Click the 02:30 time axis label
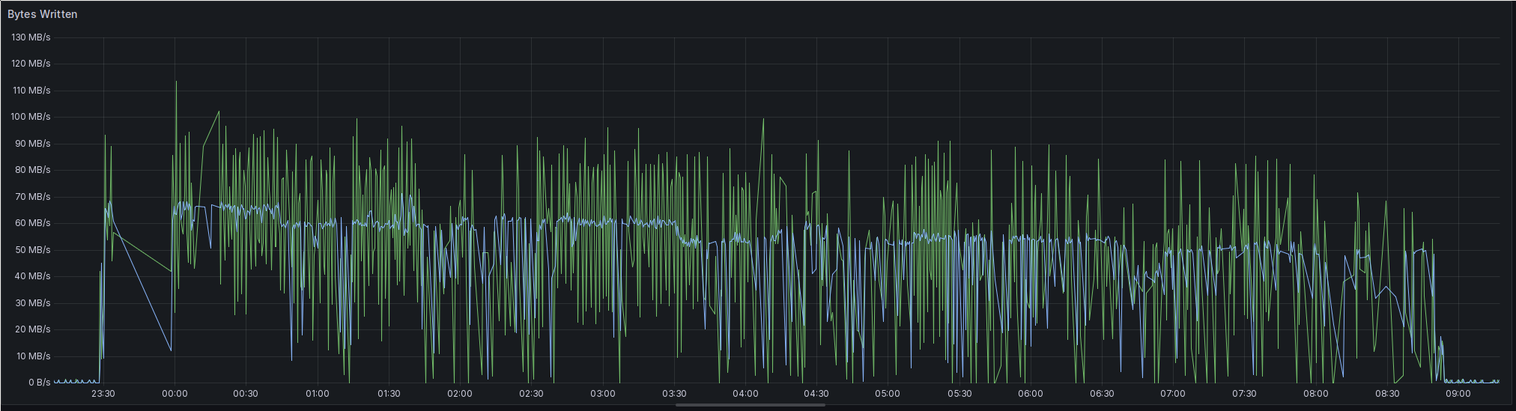Image resolution: width=1516 pixels, height=411 pixels. click(531, 394)
